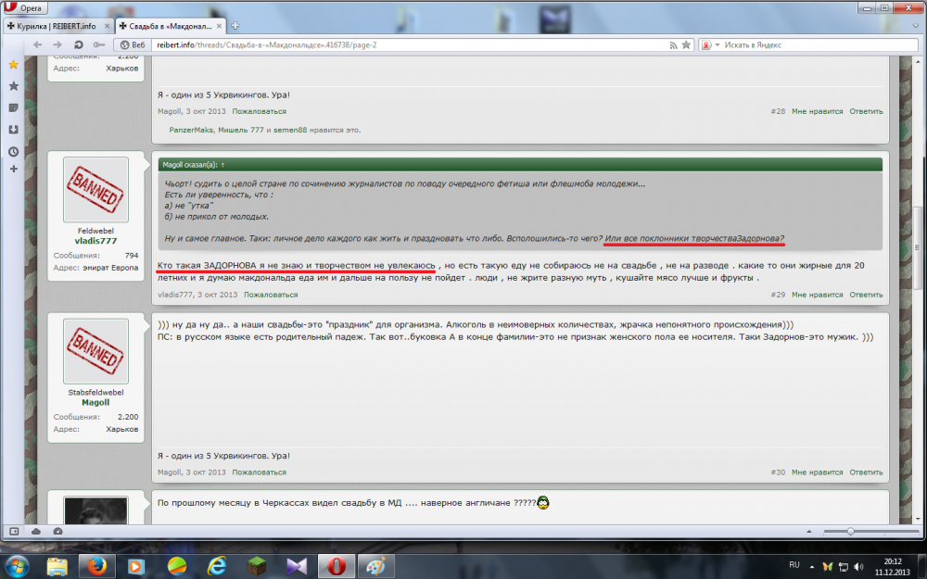Reply to post #30 with "Ответить"
This screenshot has height=579, width=927.
866,472
